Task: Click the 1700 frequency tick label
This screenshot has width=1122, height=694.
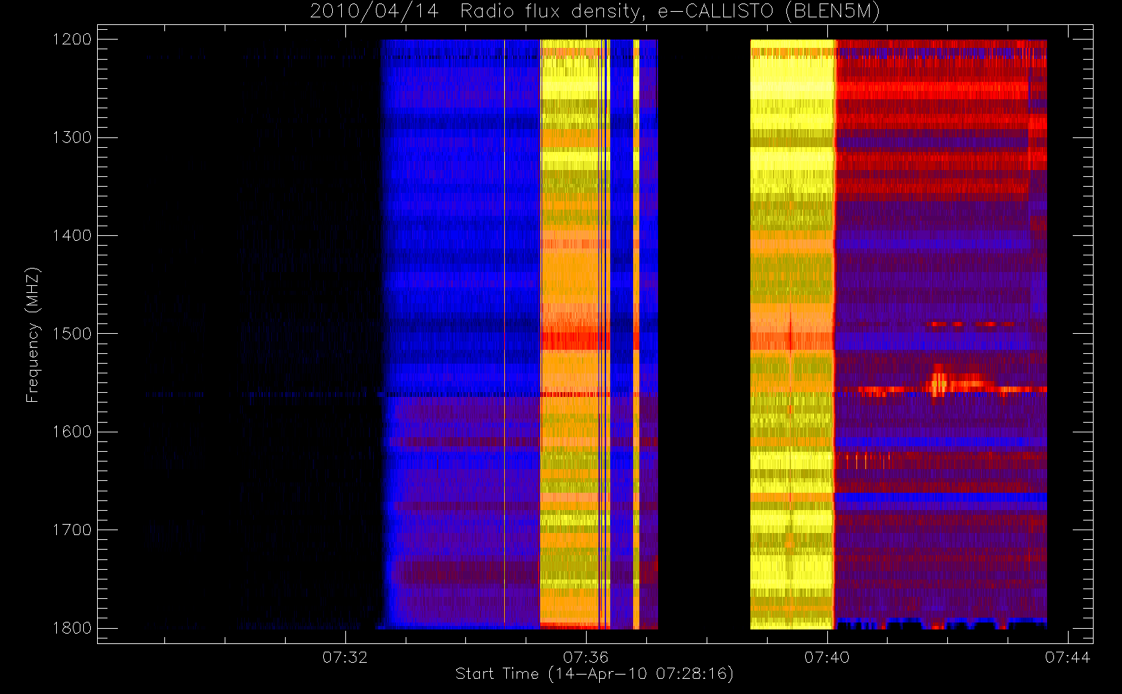Action: pos(72,530)
